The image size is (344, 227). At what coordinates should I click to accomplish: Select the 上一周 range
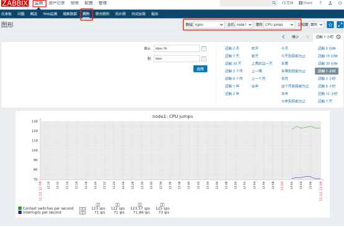pyautogui.click(x=256, y=71)
